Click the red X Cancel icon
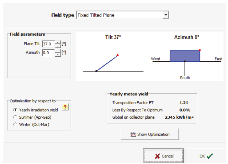This screenshot has height=164, width=228. point(157,156)
